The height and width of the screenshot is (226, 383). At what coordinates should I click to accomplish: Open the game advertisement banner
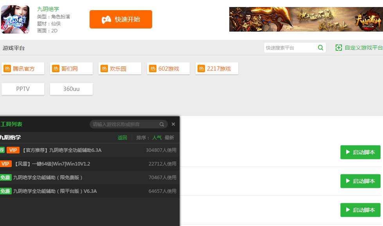pyautogui.click(x=306, y=19)
